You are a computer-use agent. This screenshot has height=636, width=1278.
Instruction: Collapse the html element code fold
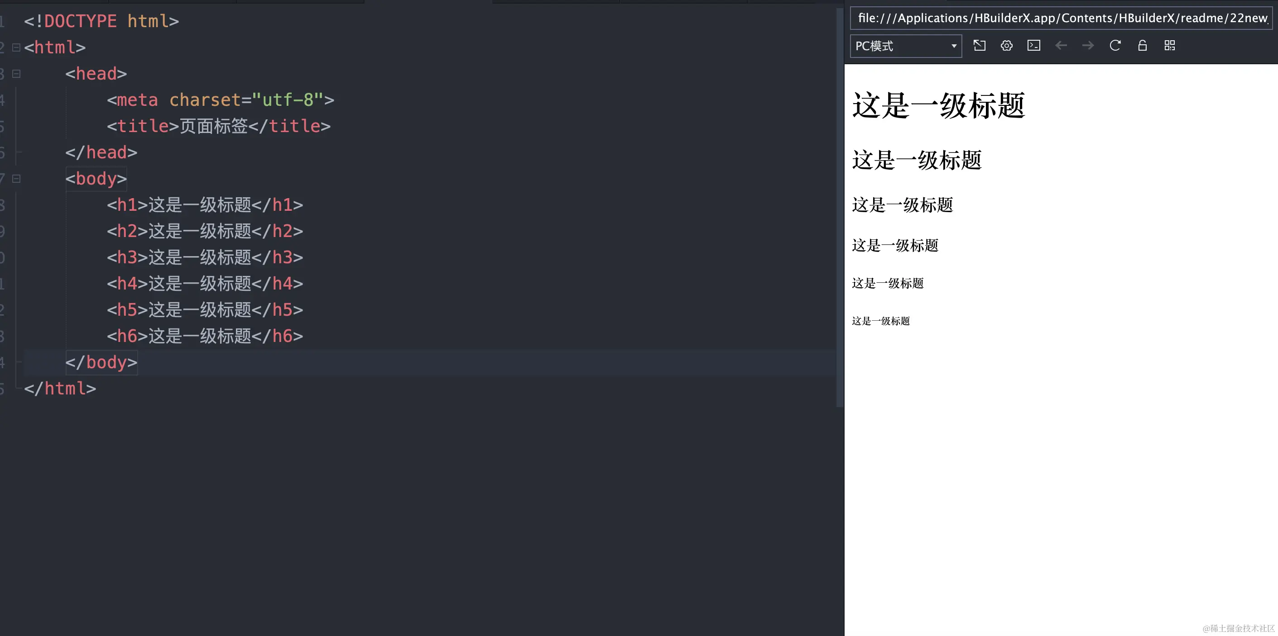coord(15,47)
